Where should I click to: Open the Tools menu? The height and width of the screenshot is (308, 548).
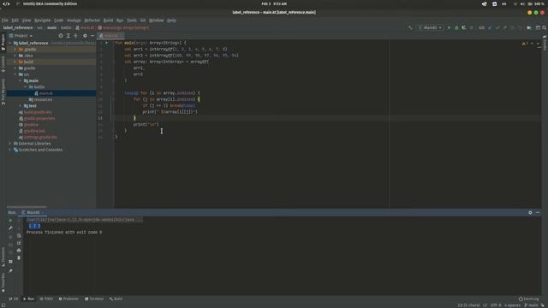[x=131, y=21]
